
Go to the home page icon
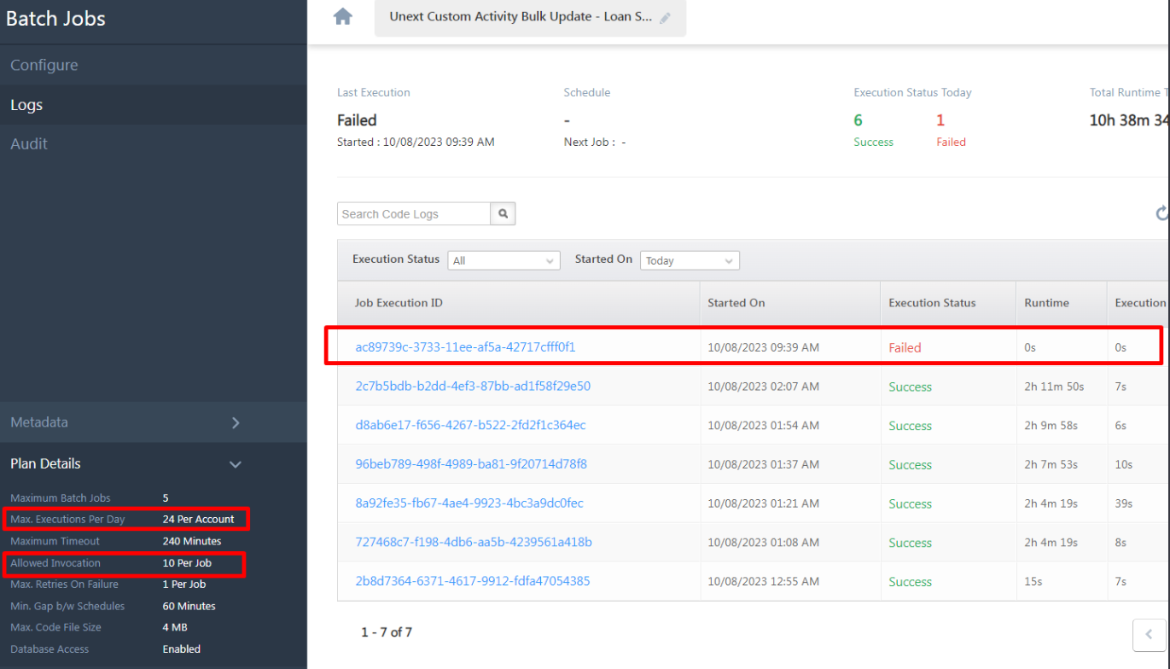click(x=343, y=17)
